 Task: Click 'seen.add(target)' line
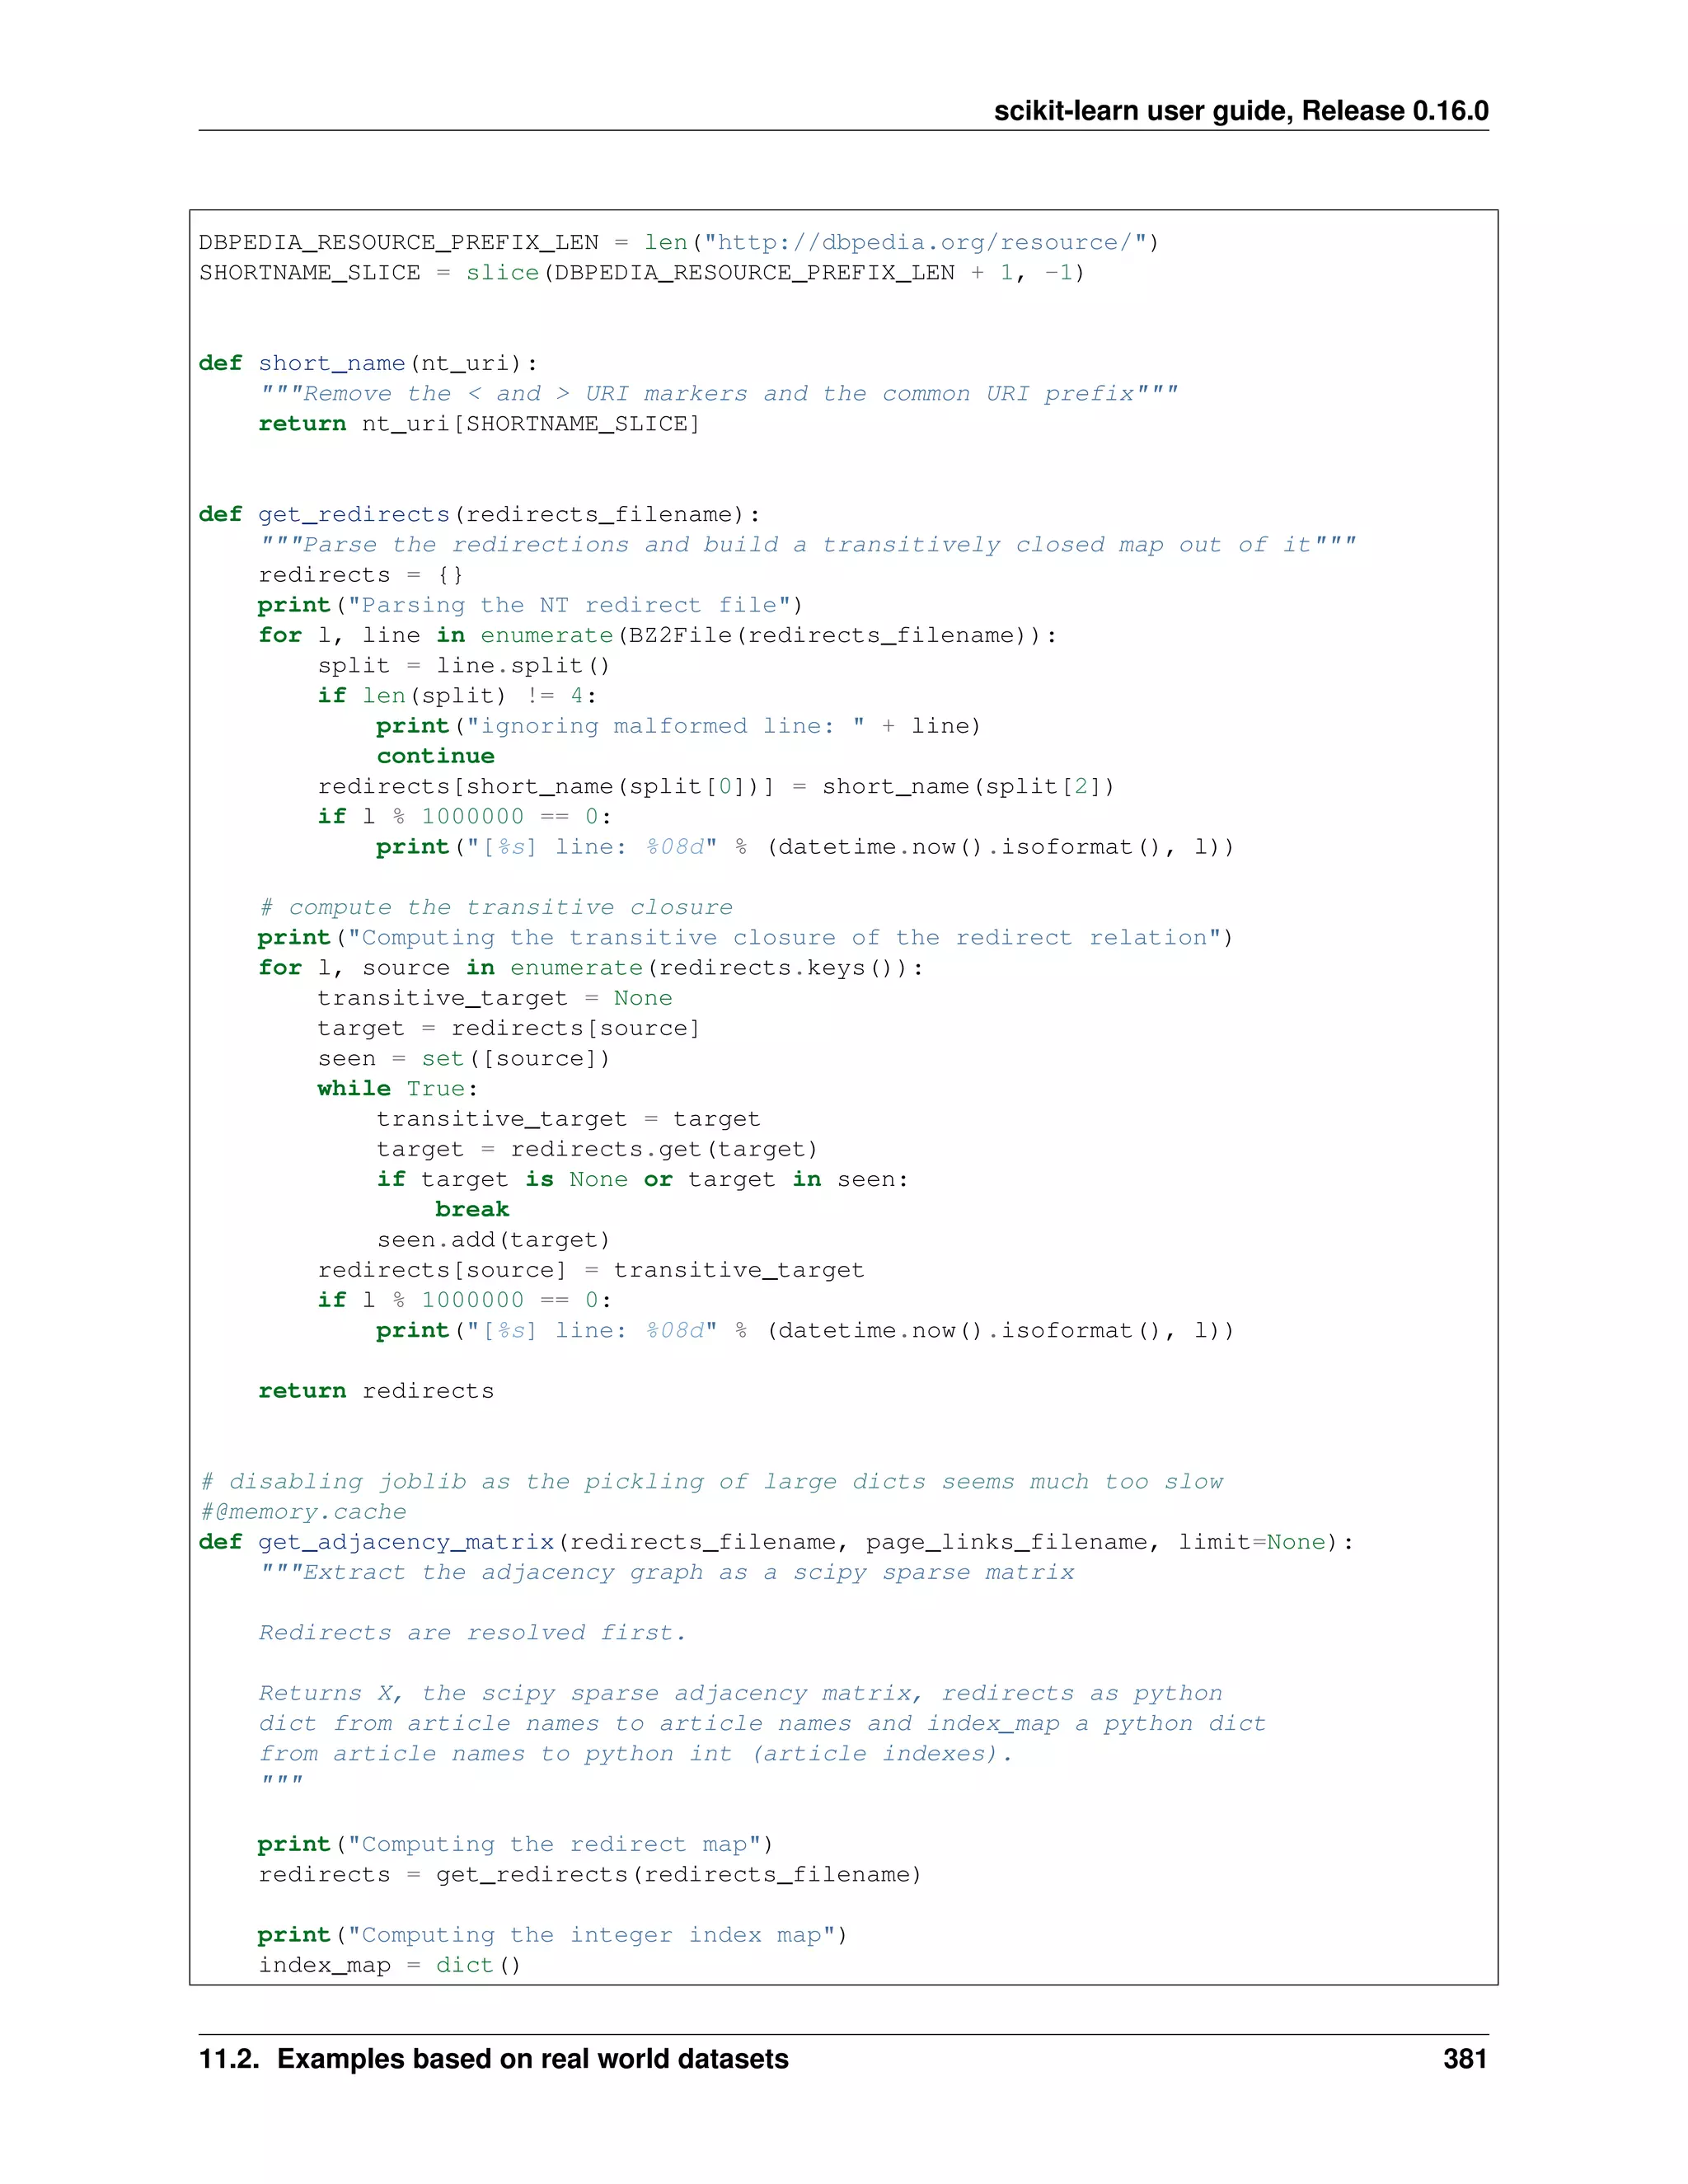(494, 1240)
